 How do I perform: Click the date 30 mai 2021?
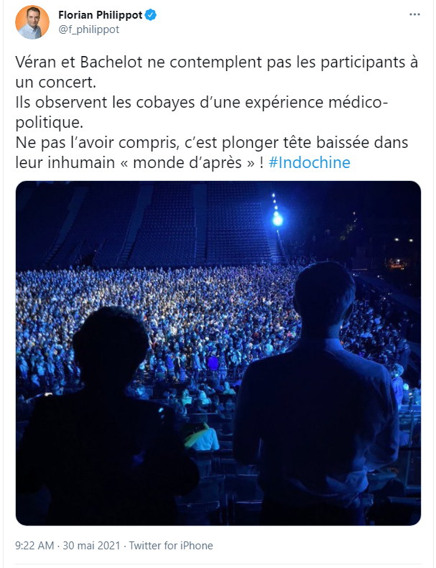(x=91, y=546)
